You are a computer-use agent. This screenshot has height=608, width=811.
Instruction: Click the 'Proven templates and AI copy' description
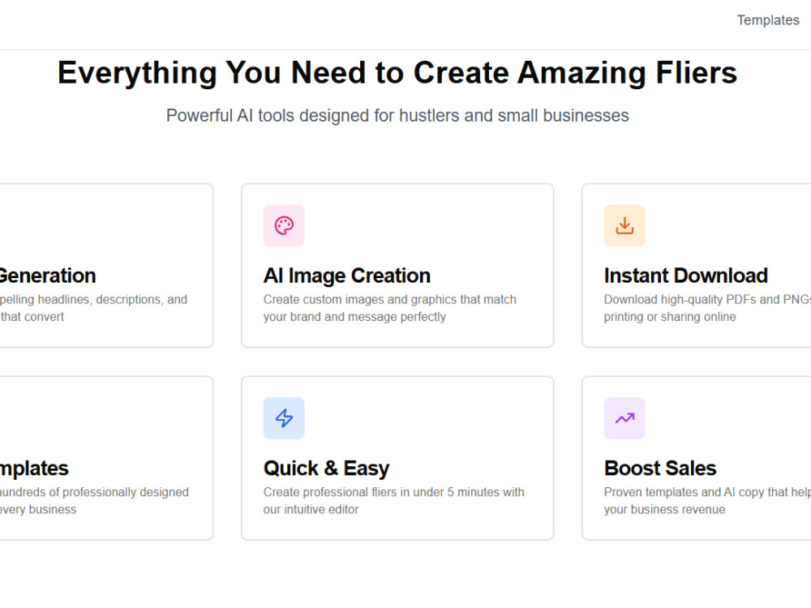(x=707, y=500)
